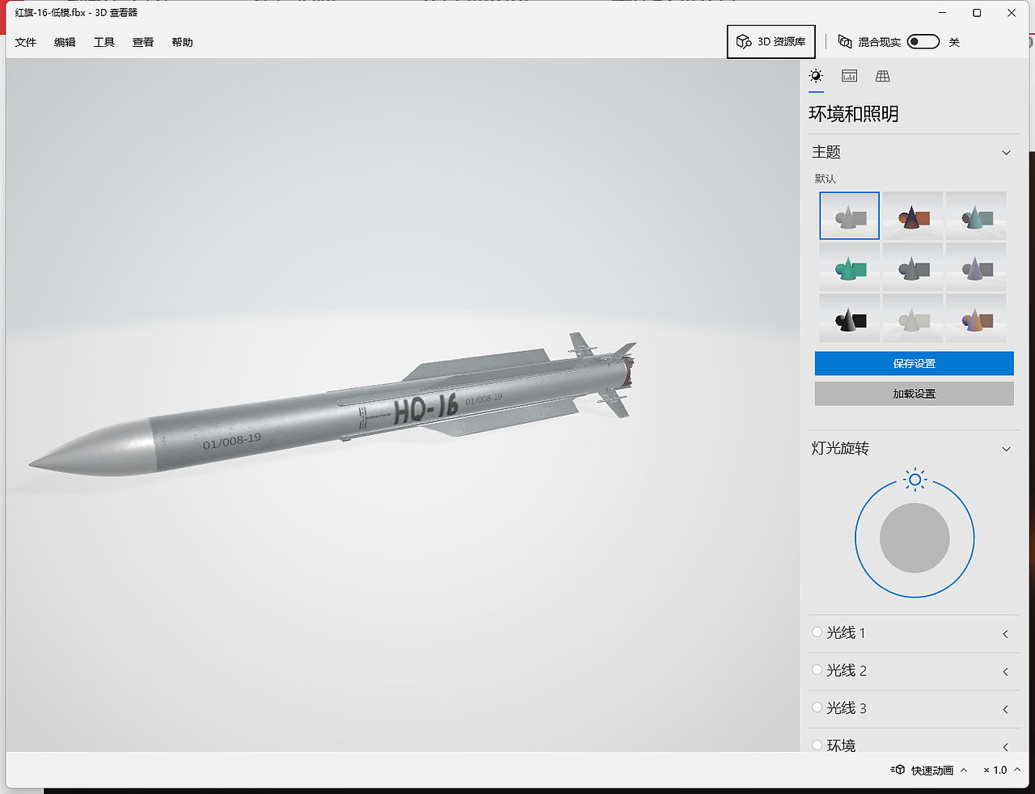This screenshot has width=1035, height=794.
Task: Switch to the sun-icon environment and lighting tab
Action: pyautogui.click(x=816, y=76)
